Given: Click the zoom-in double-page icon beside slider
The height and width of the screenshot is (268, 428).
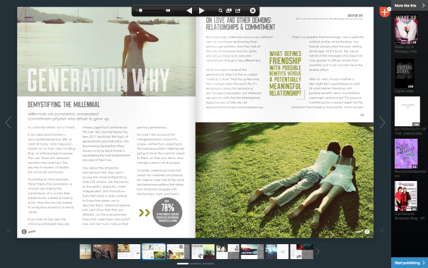Looking at the screenshot, I should pos(168,10).
